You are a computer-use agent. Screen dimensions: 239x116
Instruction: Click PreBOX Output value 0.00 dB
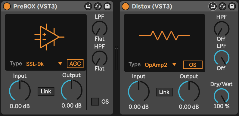coord(72,105)
